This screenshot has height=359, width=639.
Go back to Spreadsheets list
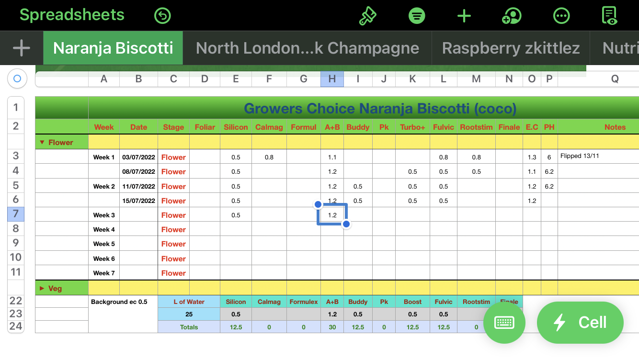click(72, 15)
